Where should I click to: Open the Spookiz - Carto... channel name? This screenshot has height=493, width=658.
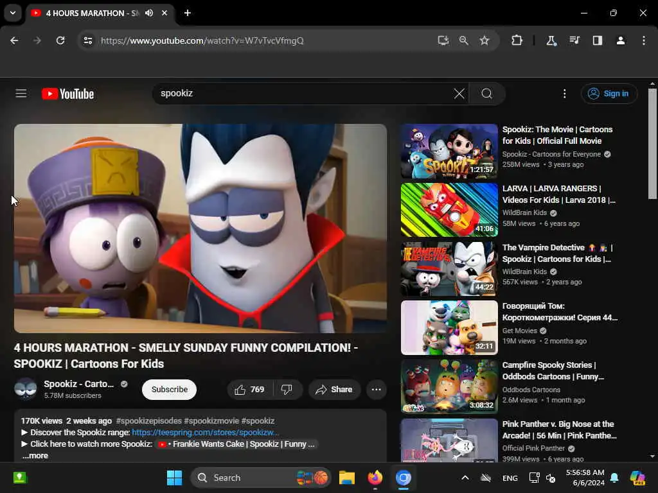point(79,384)
